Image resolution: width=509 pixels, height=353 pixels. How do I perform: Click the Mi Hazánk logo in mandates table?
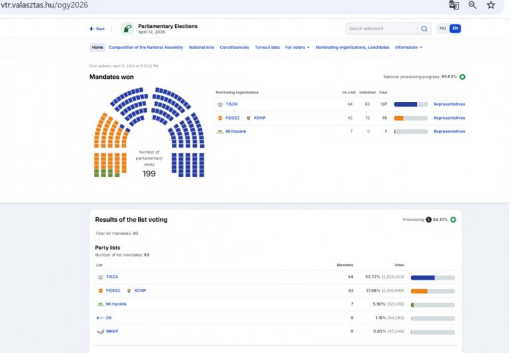(220, 132)
